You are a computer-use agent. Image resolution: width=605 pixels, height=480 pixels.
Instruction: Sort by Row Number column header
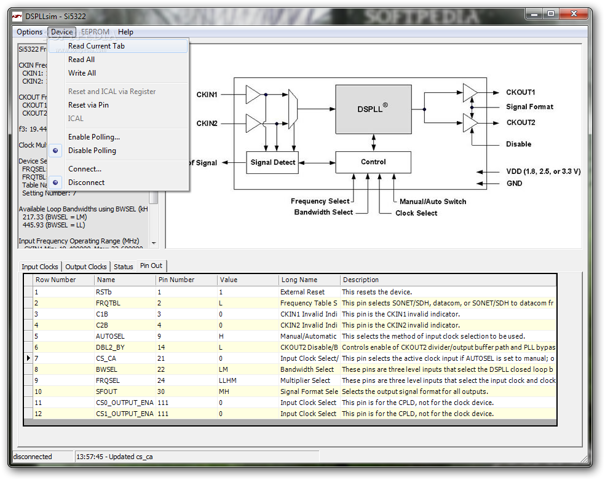(64, 280)
